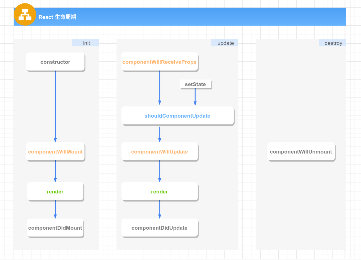Viewport: 361px width, 260px height.
Task: Select the "init" section label
Action: tap(86, 43)
